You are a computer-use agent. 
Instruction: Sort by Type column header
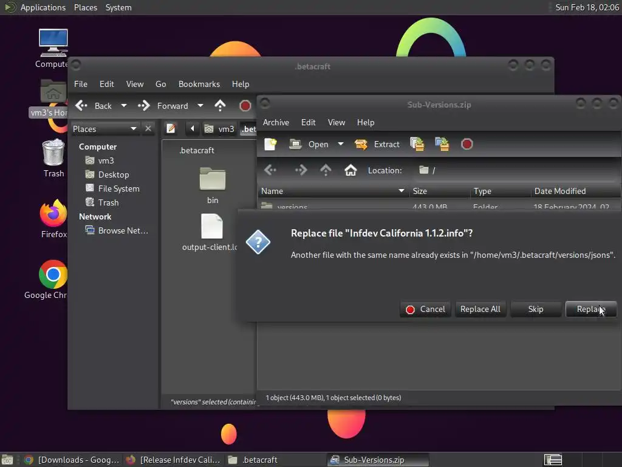(501, 191)
